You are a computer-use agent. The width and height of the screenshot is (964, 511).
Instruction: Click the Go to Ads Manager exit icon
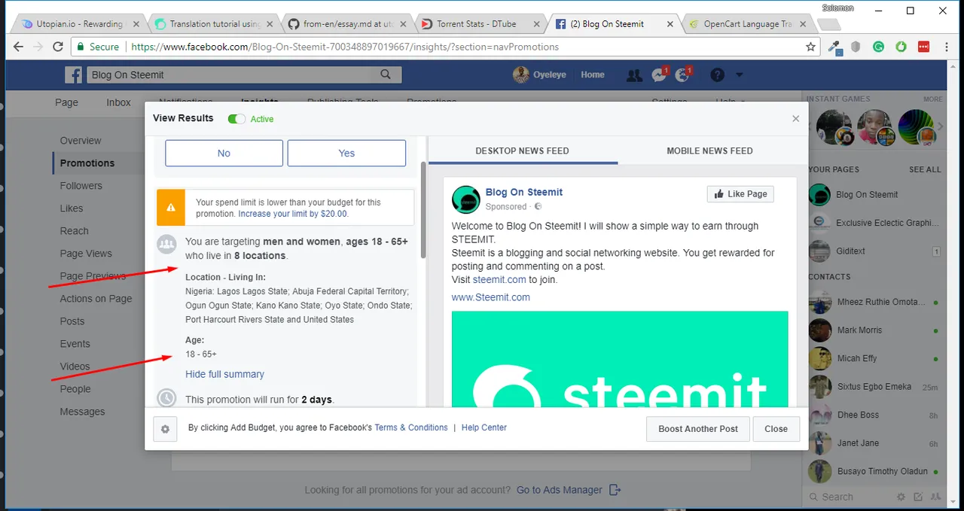[x=615, y=490]
